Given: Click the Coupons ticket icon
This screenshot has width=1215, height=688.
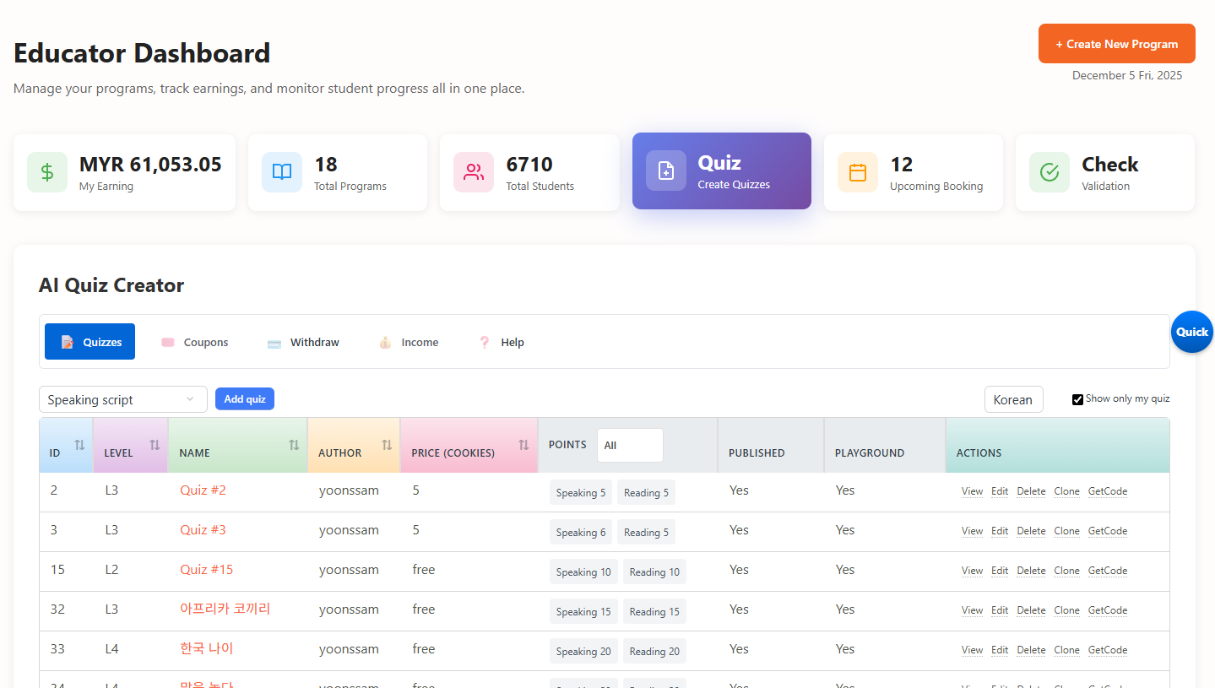Looking at the screenshot, I should (x=168, y=341).
